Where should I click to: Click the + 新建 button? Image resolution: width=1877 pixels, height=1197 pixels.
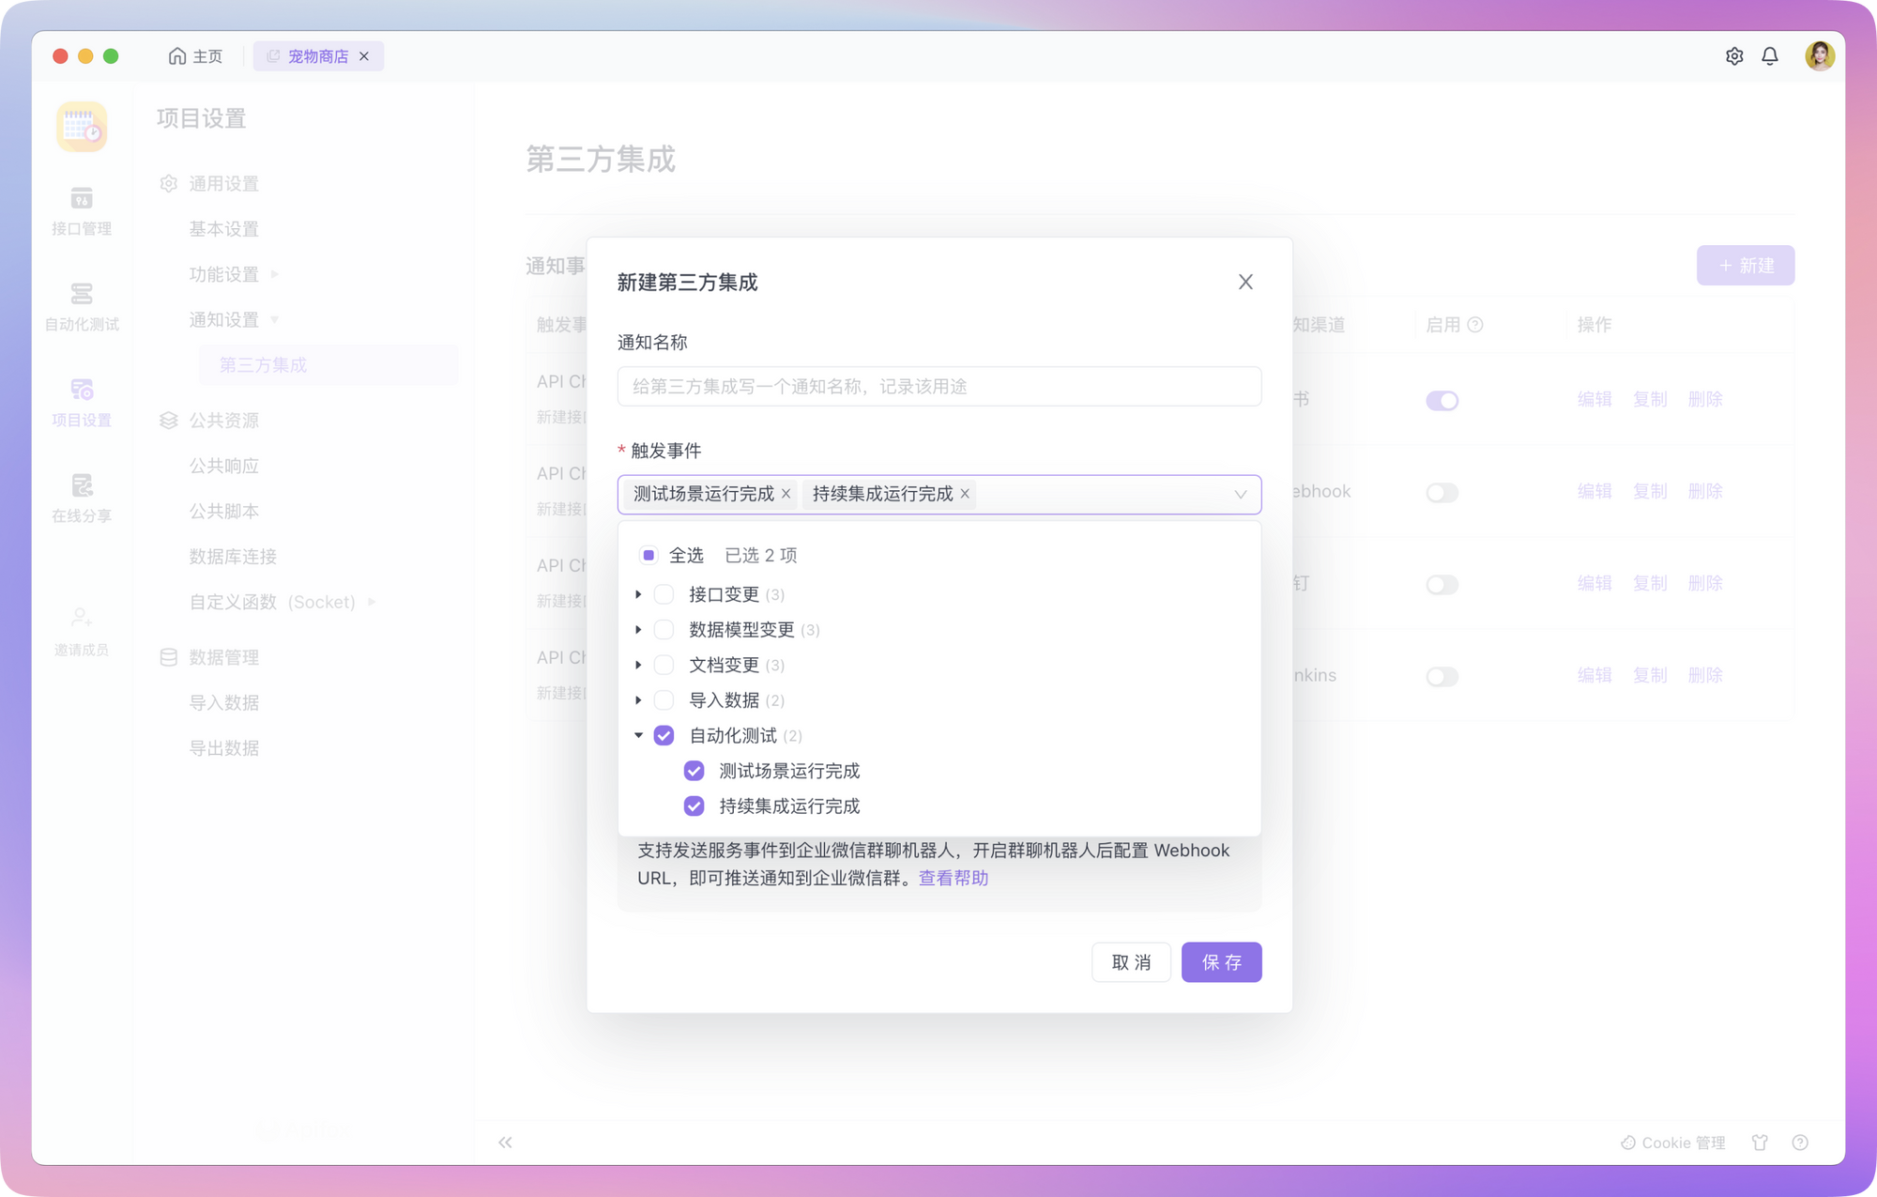pyautogui.click(x=1746, y=266)
